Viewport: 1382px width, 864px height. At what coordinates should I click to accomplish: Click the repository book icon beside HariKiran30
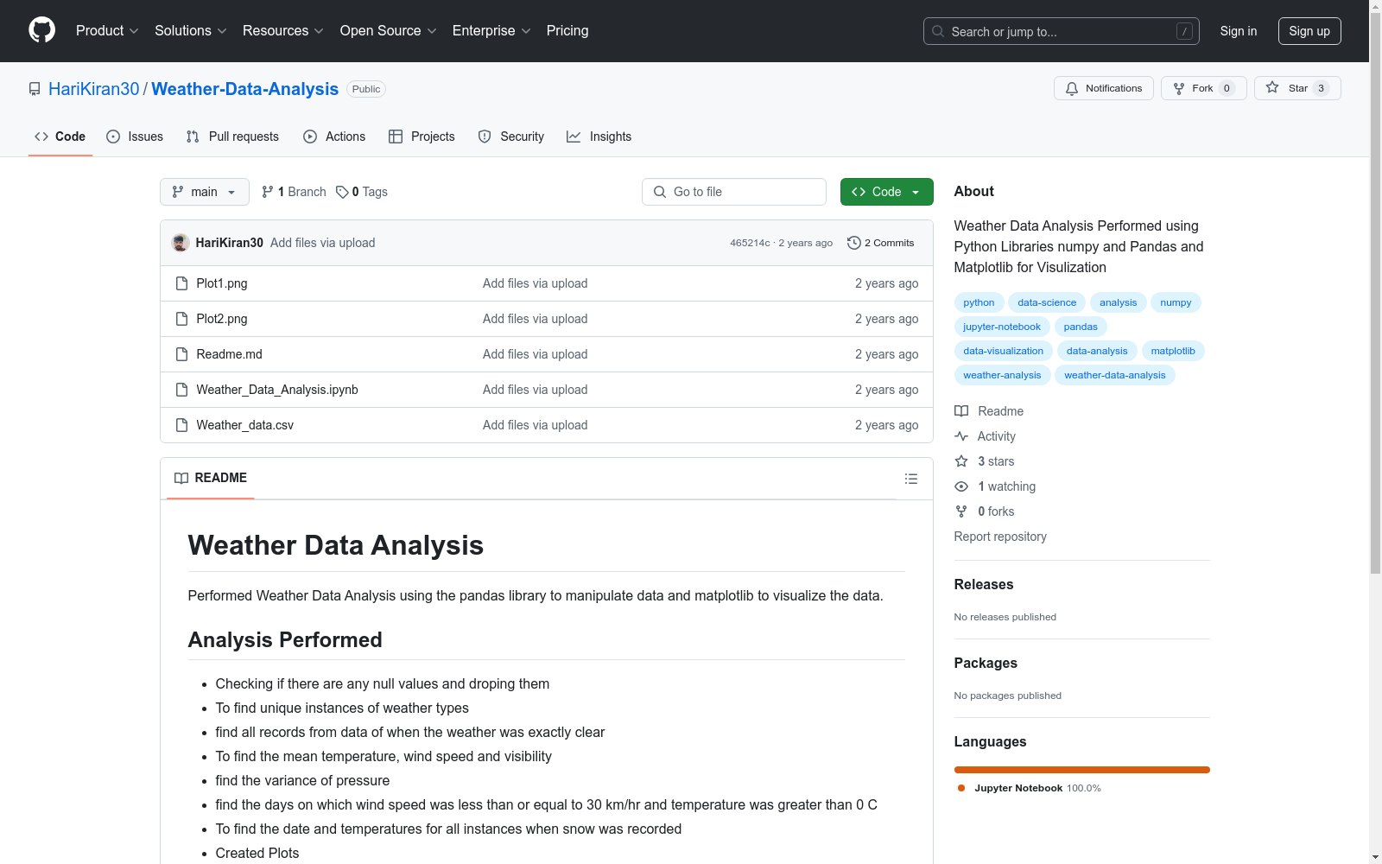tap(35, 89)
